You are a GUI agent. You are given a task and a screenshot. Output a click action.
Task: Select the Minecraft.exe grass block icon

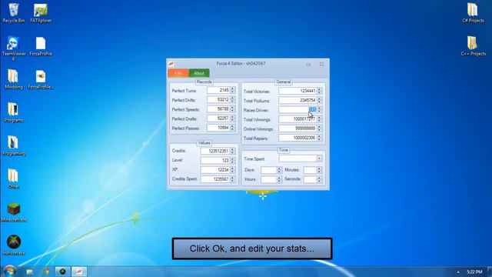(x=14, y=212)
